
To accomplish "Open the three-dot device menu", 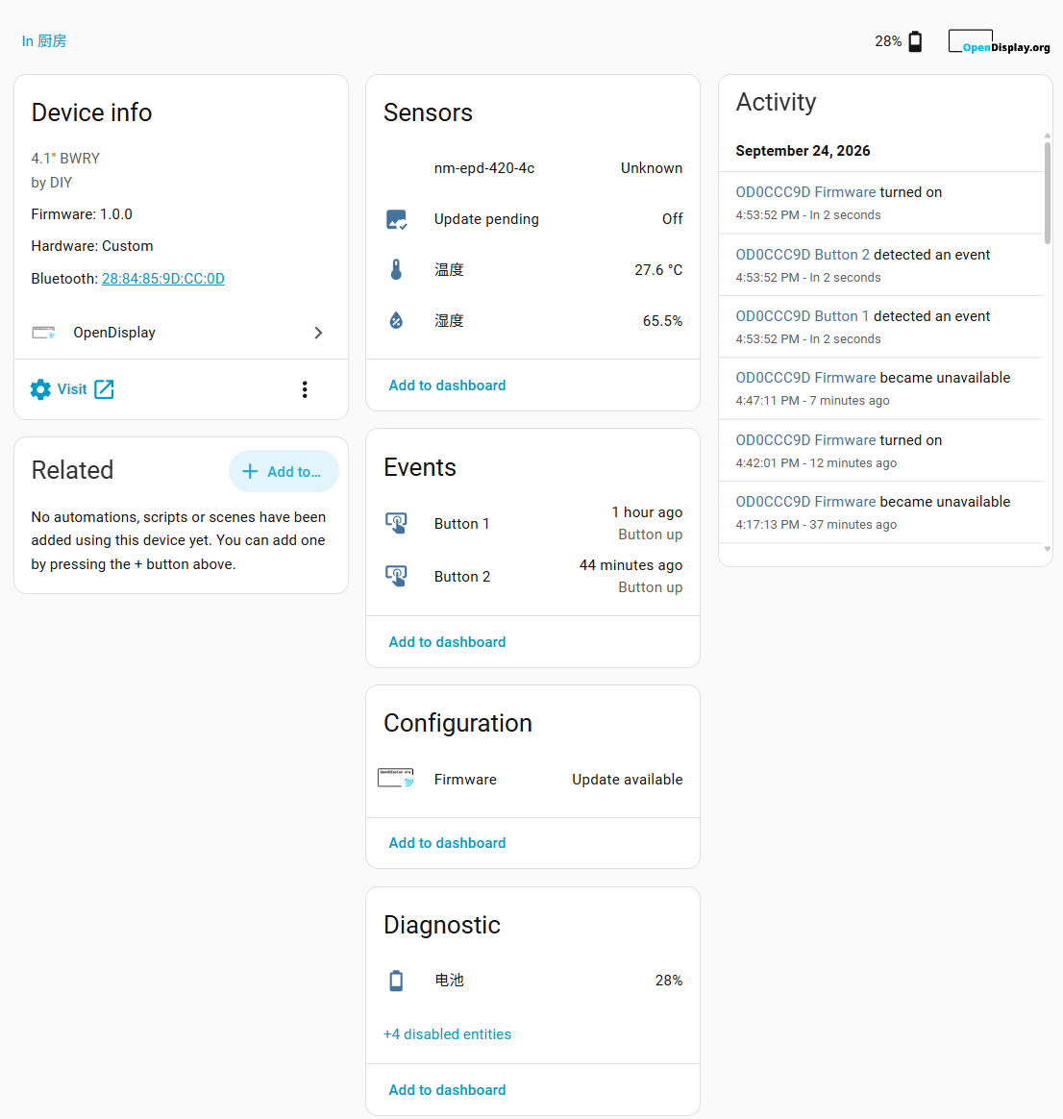I will click(x=305, y=389).
